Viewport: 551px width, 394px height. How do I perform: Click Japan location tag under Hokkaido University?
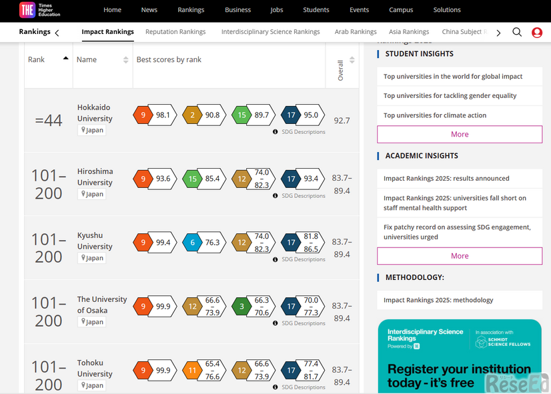point(91,130)
